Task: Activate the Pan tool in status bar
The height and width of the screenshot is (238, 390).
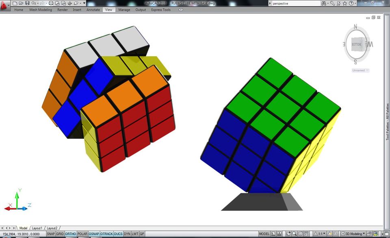Action: (x=288, y=234)
